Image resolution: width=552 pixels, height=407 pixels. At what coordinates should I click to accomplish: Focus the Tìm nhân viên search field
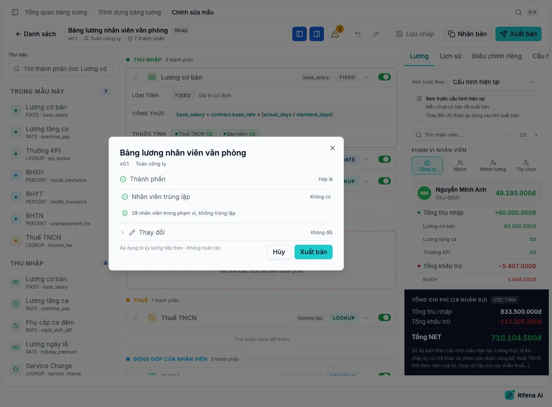pyautogui.click(x=456, y=135)
